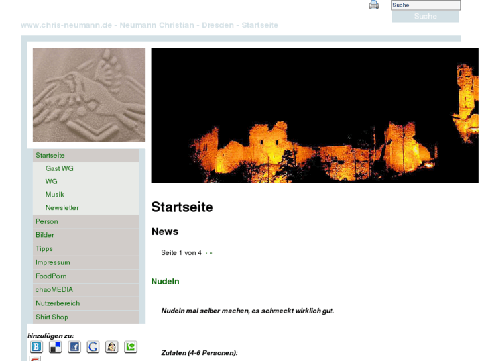Click the 'hinzufügen zu:' label
Image resolution: width=482 pixels, height=361 pixels.
(x=50, y=336)
